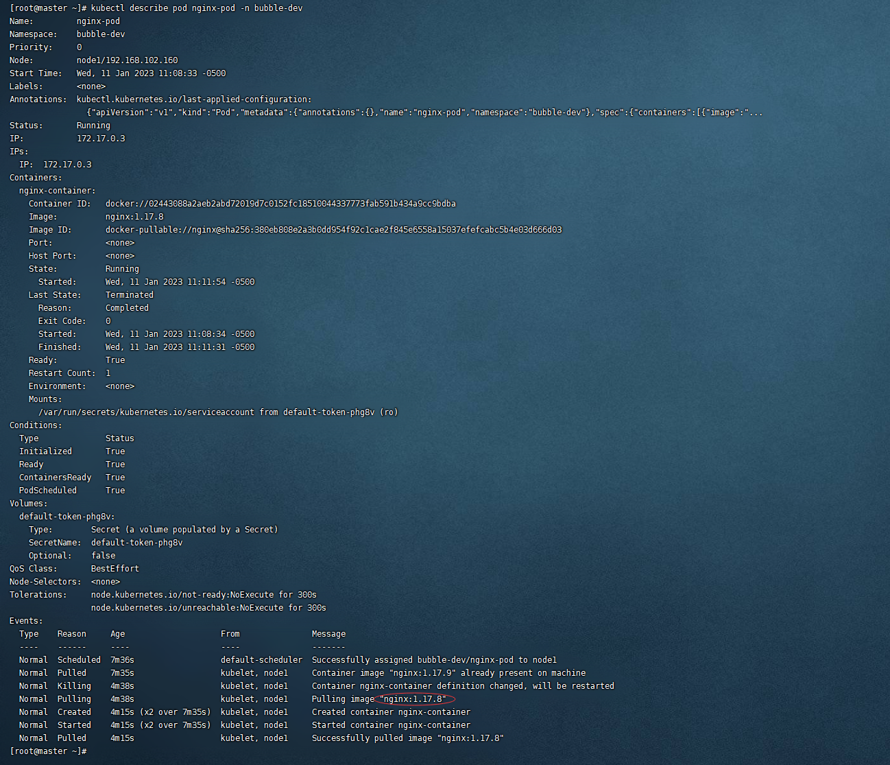Click the serviceaccount mount path line
Viewport: 890px width, 765px height.
coord(218,412)
